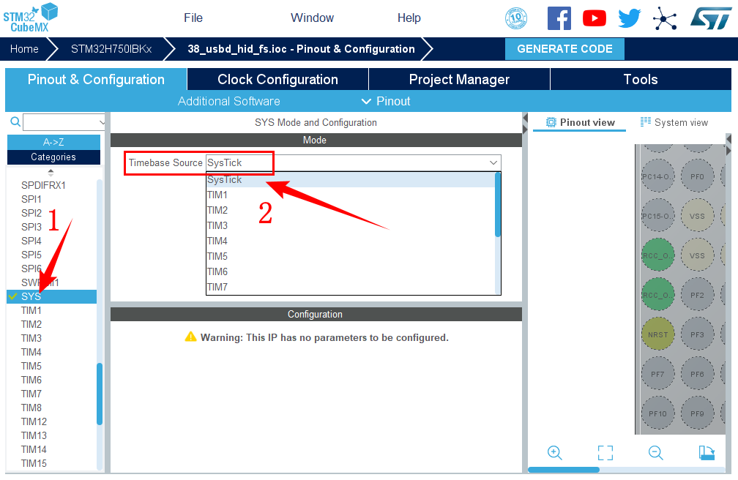Zoom in on the pinout view

(x=554, y=453)
